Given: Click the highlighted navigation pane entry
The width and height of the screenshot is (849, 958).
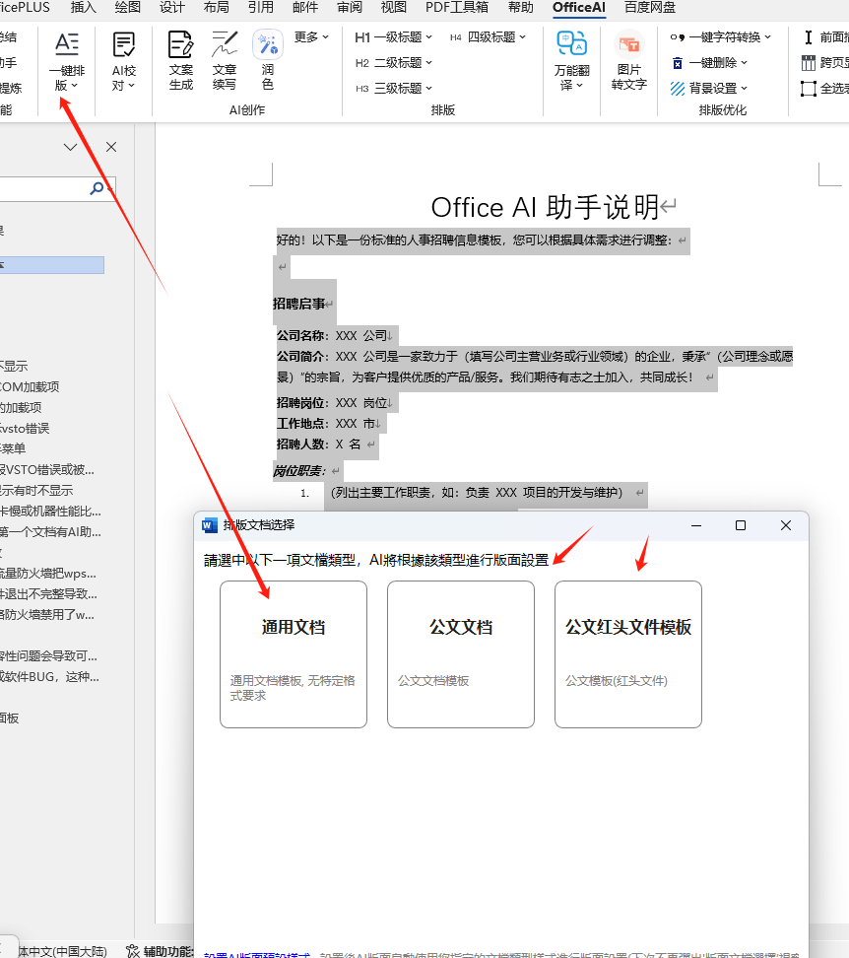Looking at the screenshot, I should point(52,265).
